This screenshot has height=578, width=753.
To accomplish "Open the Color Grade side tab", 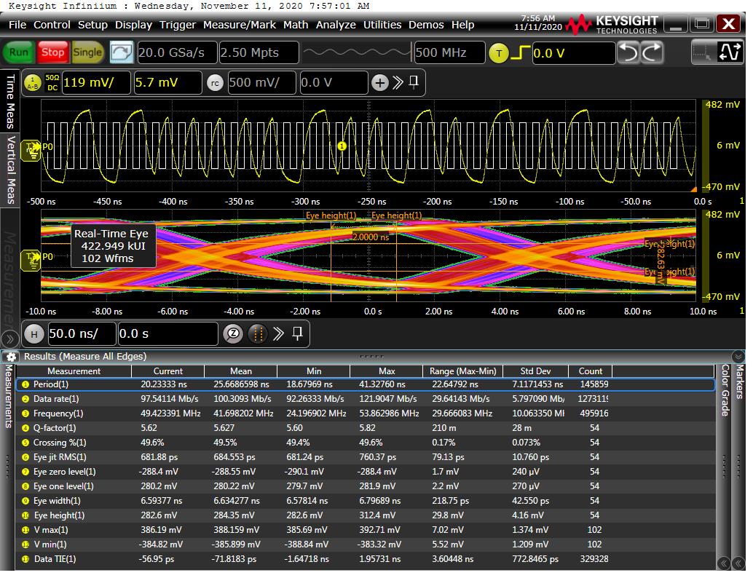I will [725, 390].
